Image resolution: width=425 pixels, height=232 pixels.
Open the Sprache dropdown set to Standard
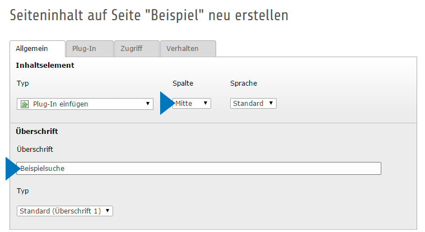coord(253,104)
